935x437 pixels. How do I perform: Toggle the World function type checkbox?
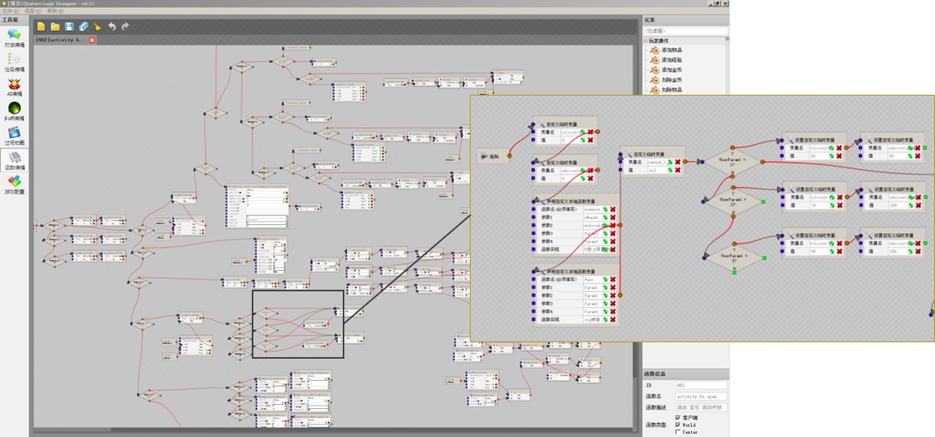pos(679,424)
